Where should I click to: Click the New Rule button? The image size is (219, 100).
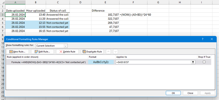coord(17,52)
